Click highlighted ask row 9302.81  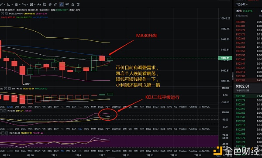coord(248,80)
